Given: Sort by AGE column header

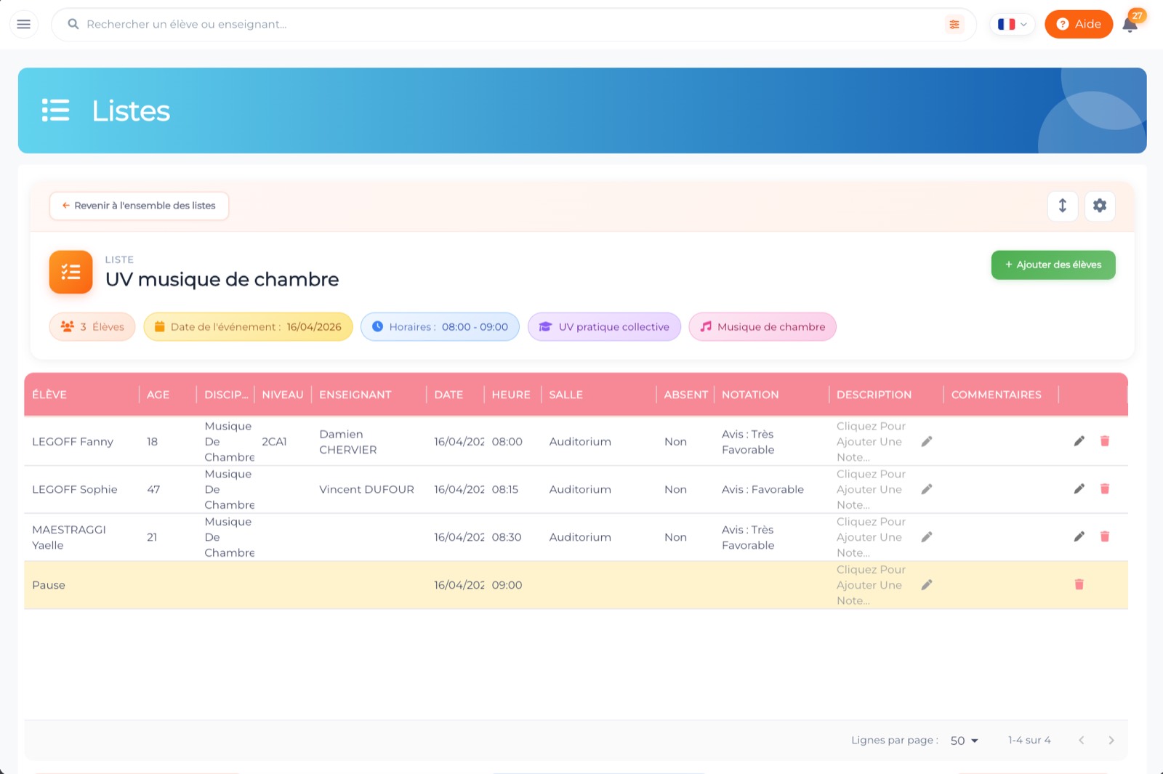Looking at the screenshot, I should [158, 395].
